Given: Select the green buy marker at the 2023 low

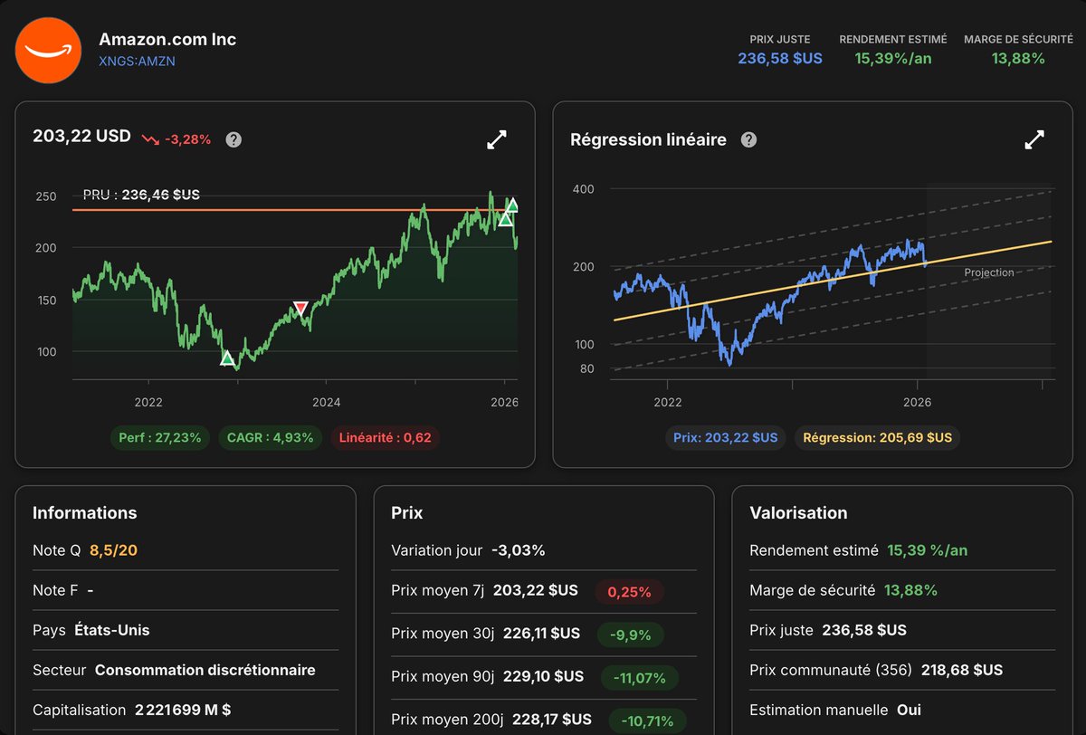Looking at the screenshot, I should pos(228,358).
